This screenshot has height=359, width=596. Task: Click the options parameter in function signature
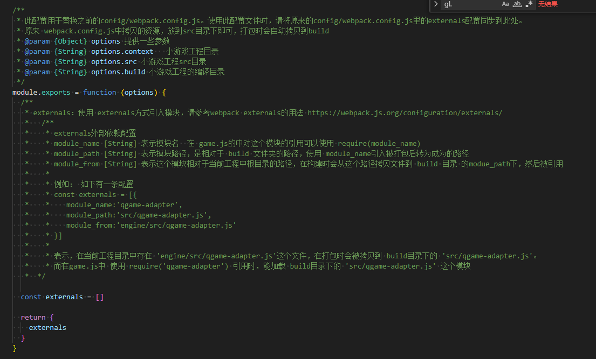(x=139, y=93)
